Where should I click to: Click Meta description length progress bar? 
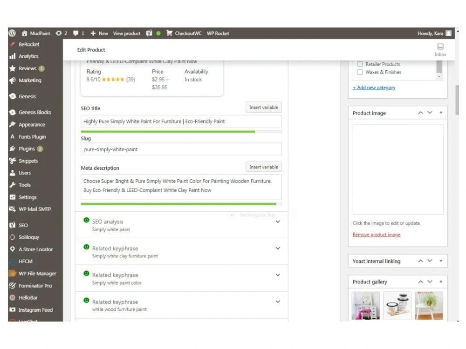181,204
